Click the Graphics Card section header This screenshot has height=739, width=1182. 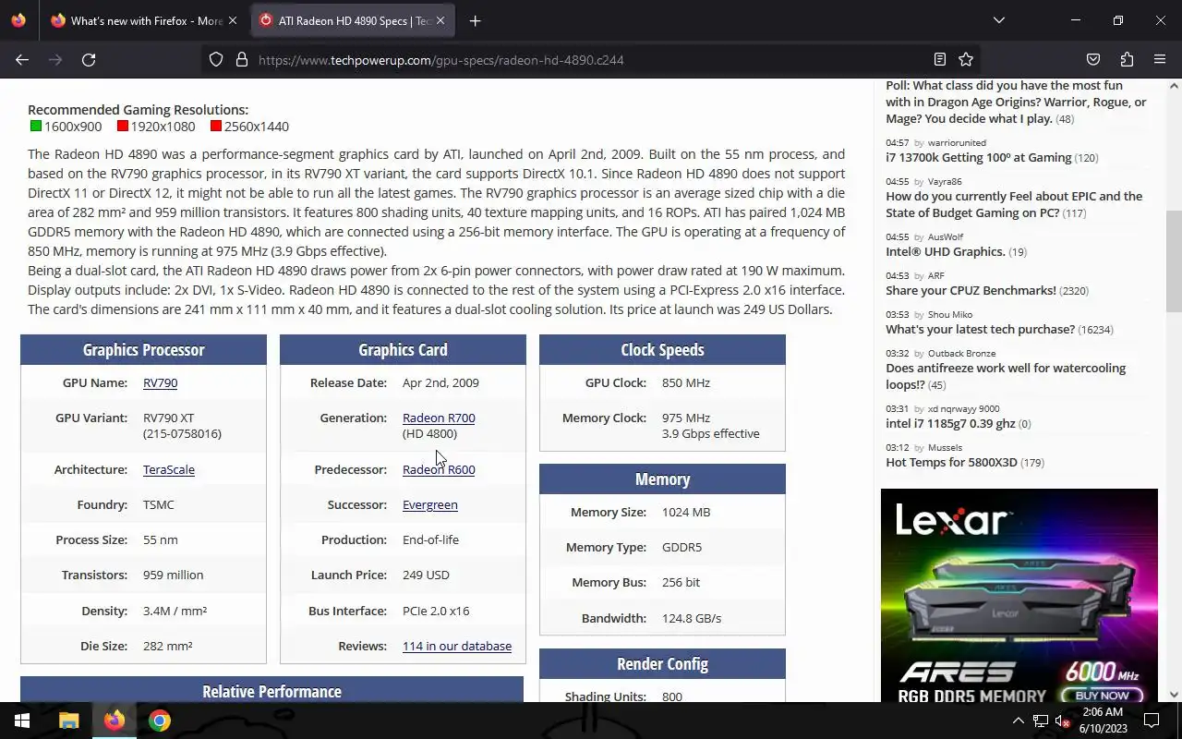click(403, 349)
